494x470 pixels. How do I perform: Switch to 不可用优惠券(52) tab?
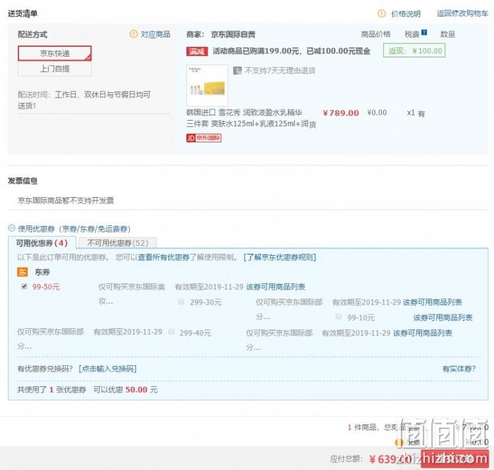[117, 243]
